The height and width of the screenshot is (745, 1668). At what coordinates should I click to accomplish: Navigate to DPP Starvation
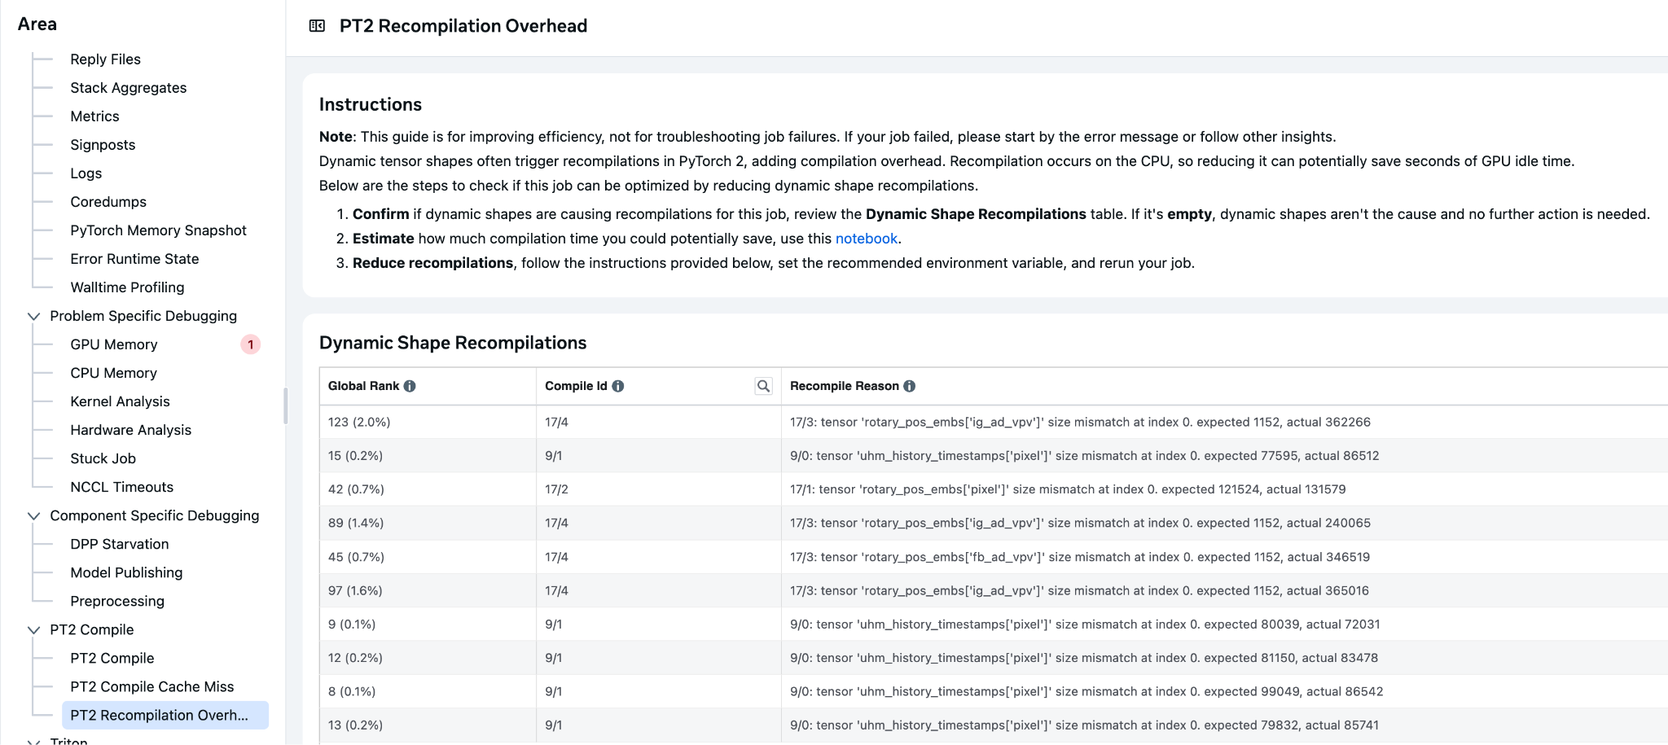119,544
